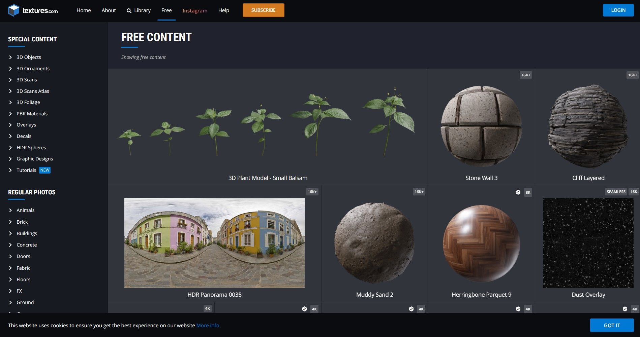Viewport: 640px width, 337px height.
Task: Click the textures.com cube logo icon
Action: pyautogui.click(x=13, y=10)
